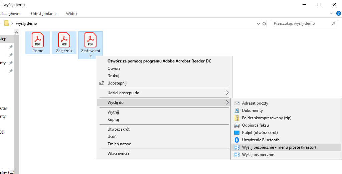The width and height of the screenshot is (342, 174).
Task: Choose Urządzenie Bluetooth from send-to submenu
Action: 261,140
